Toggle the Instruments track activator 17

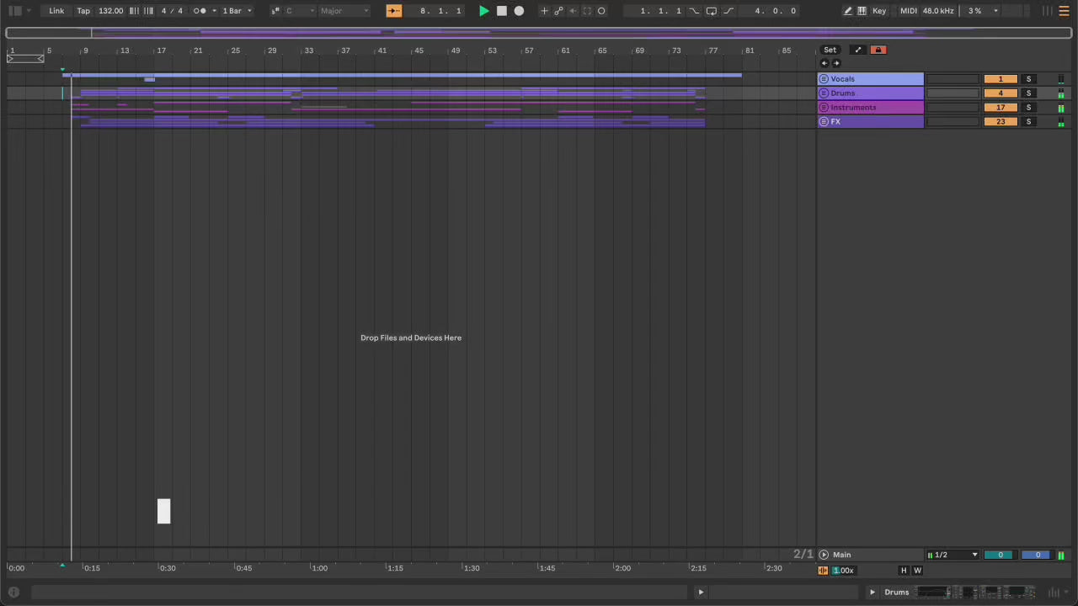coord(1000,108)
